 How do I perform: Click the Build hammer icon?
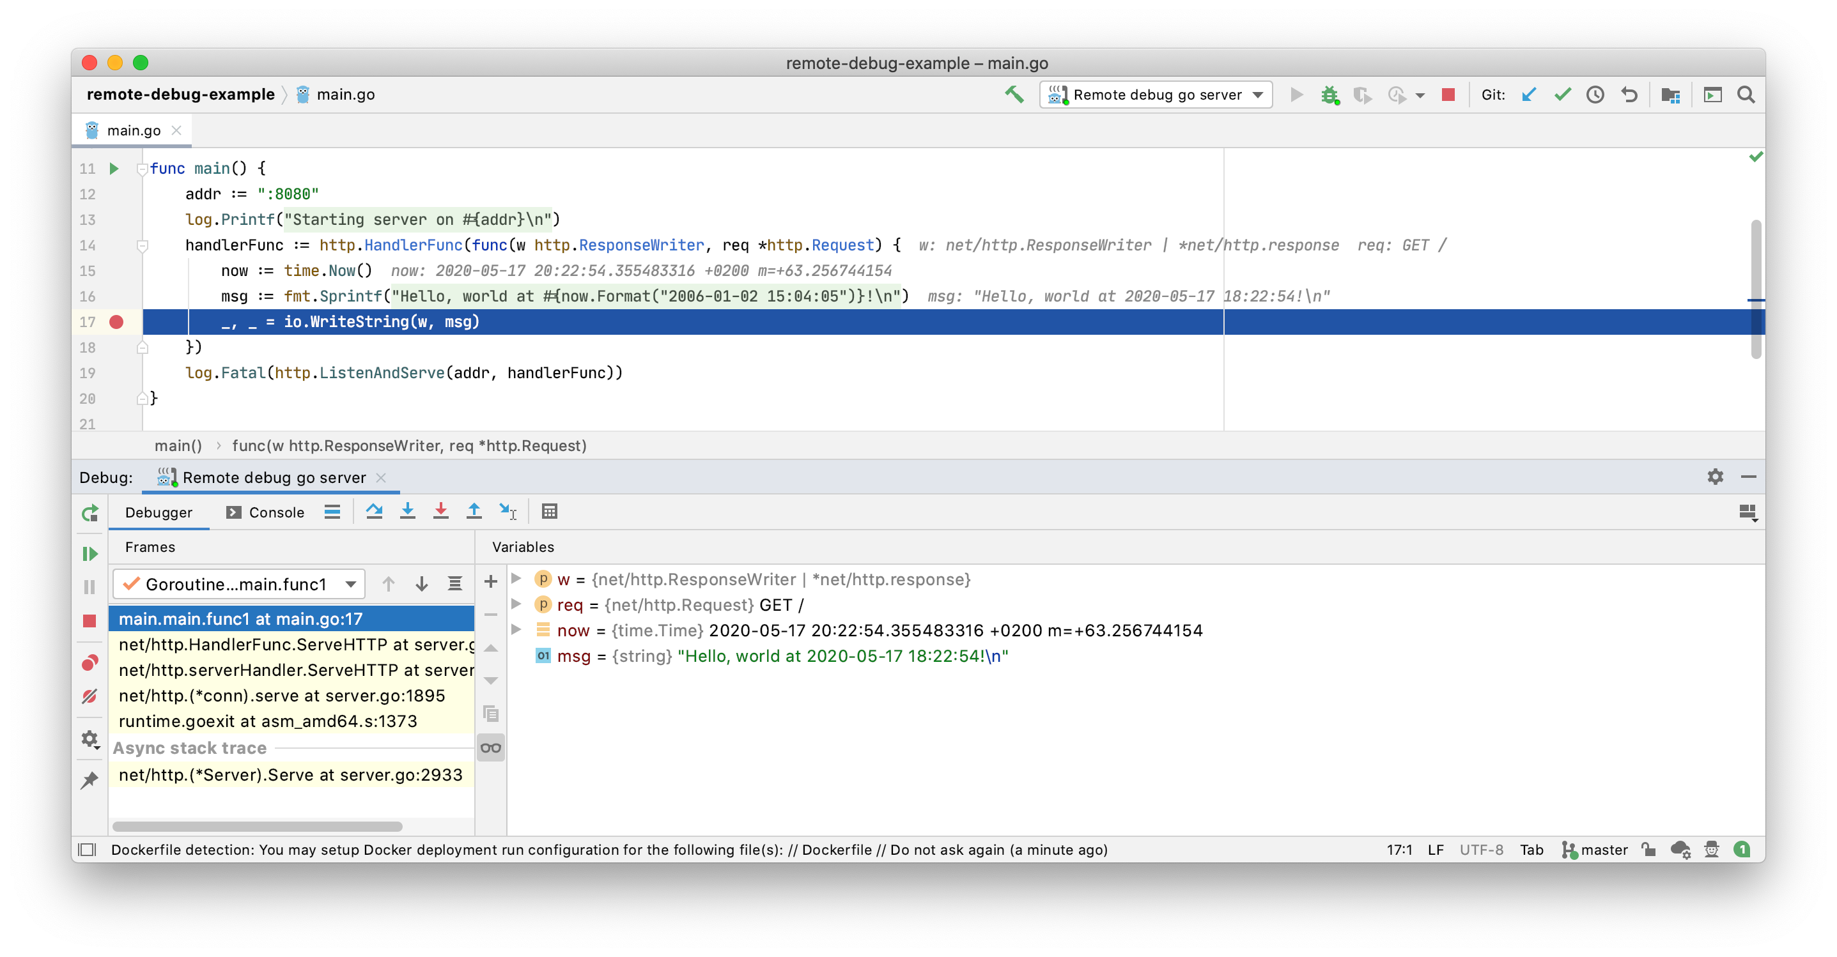click(1014, 94)
